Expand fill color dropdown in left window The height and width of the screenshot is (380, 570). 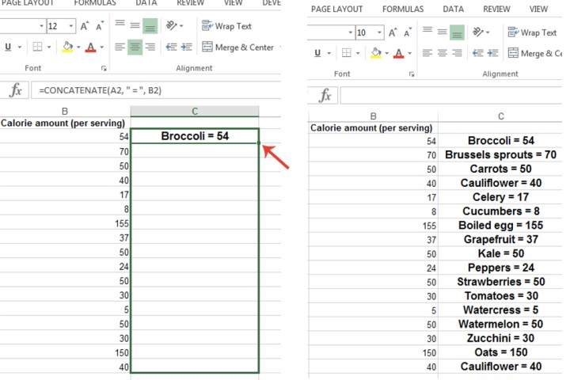[78, 47]
